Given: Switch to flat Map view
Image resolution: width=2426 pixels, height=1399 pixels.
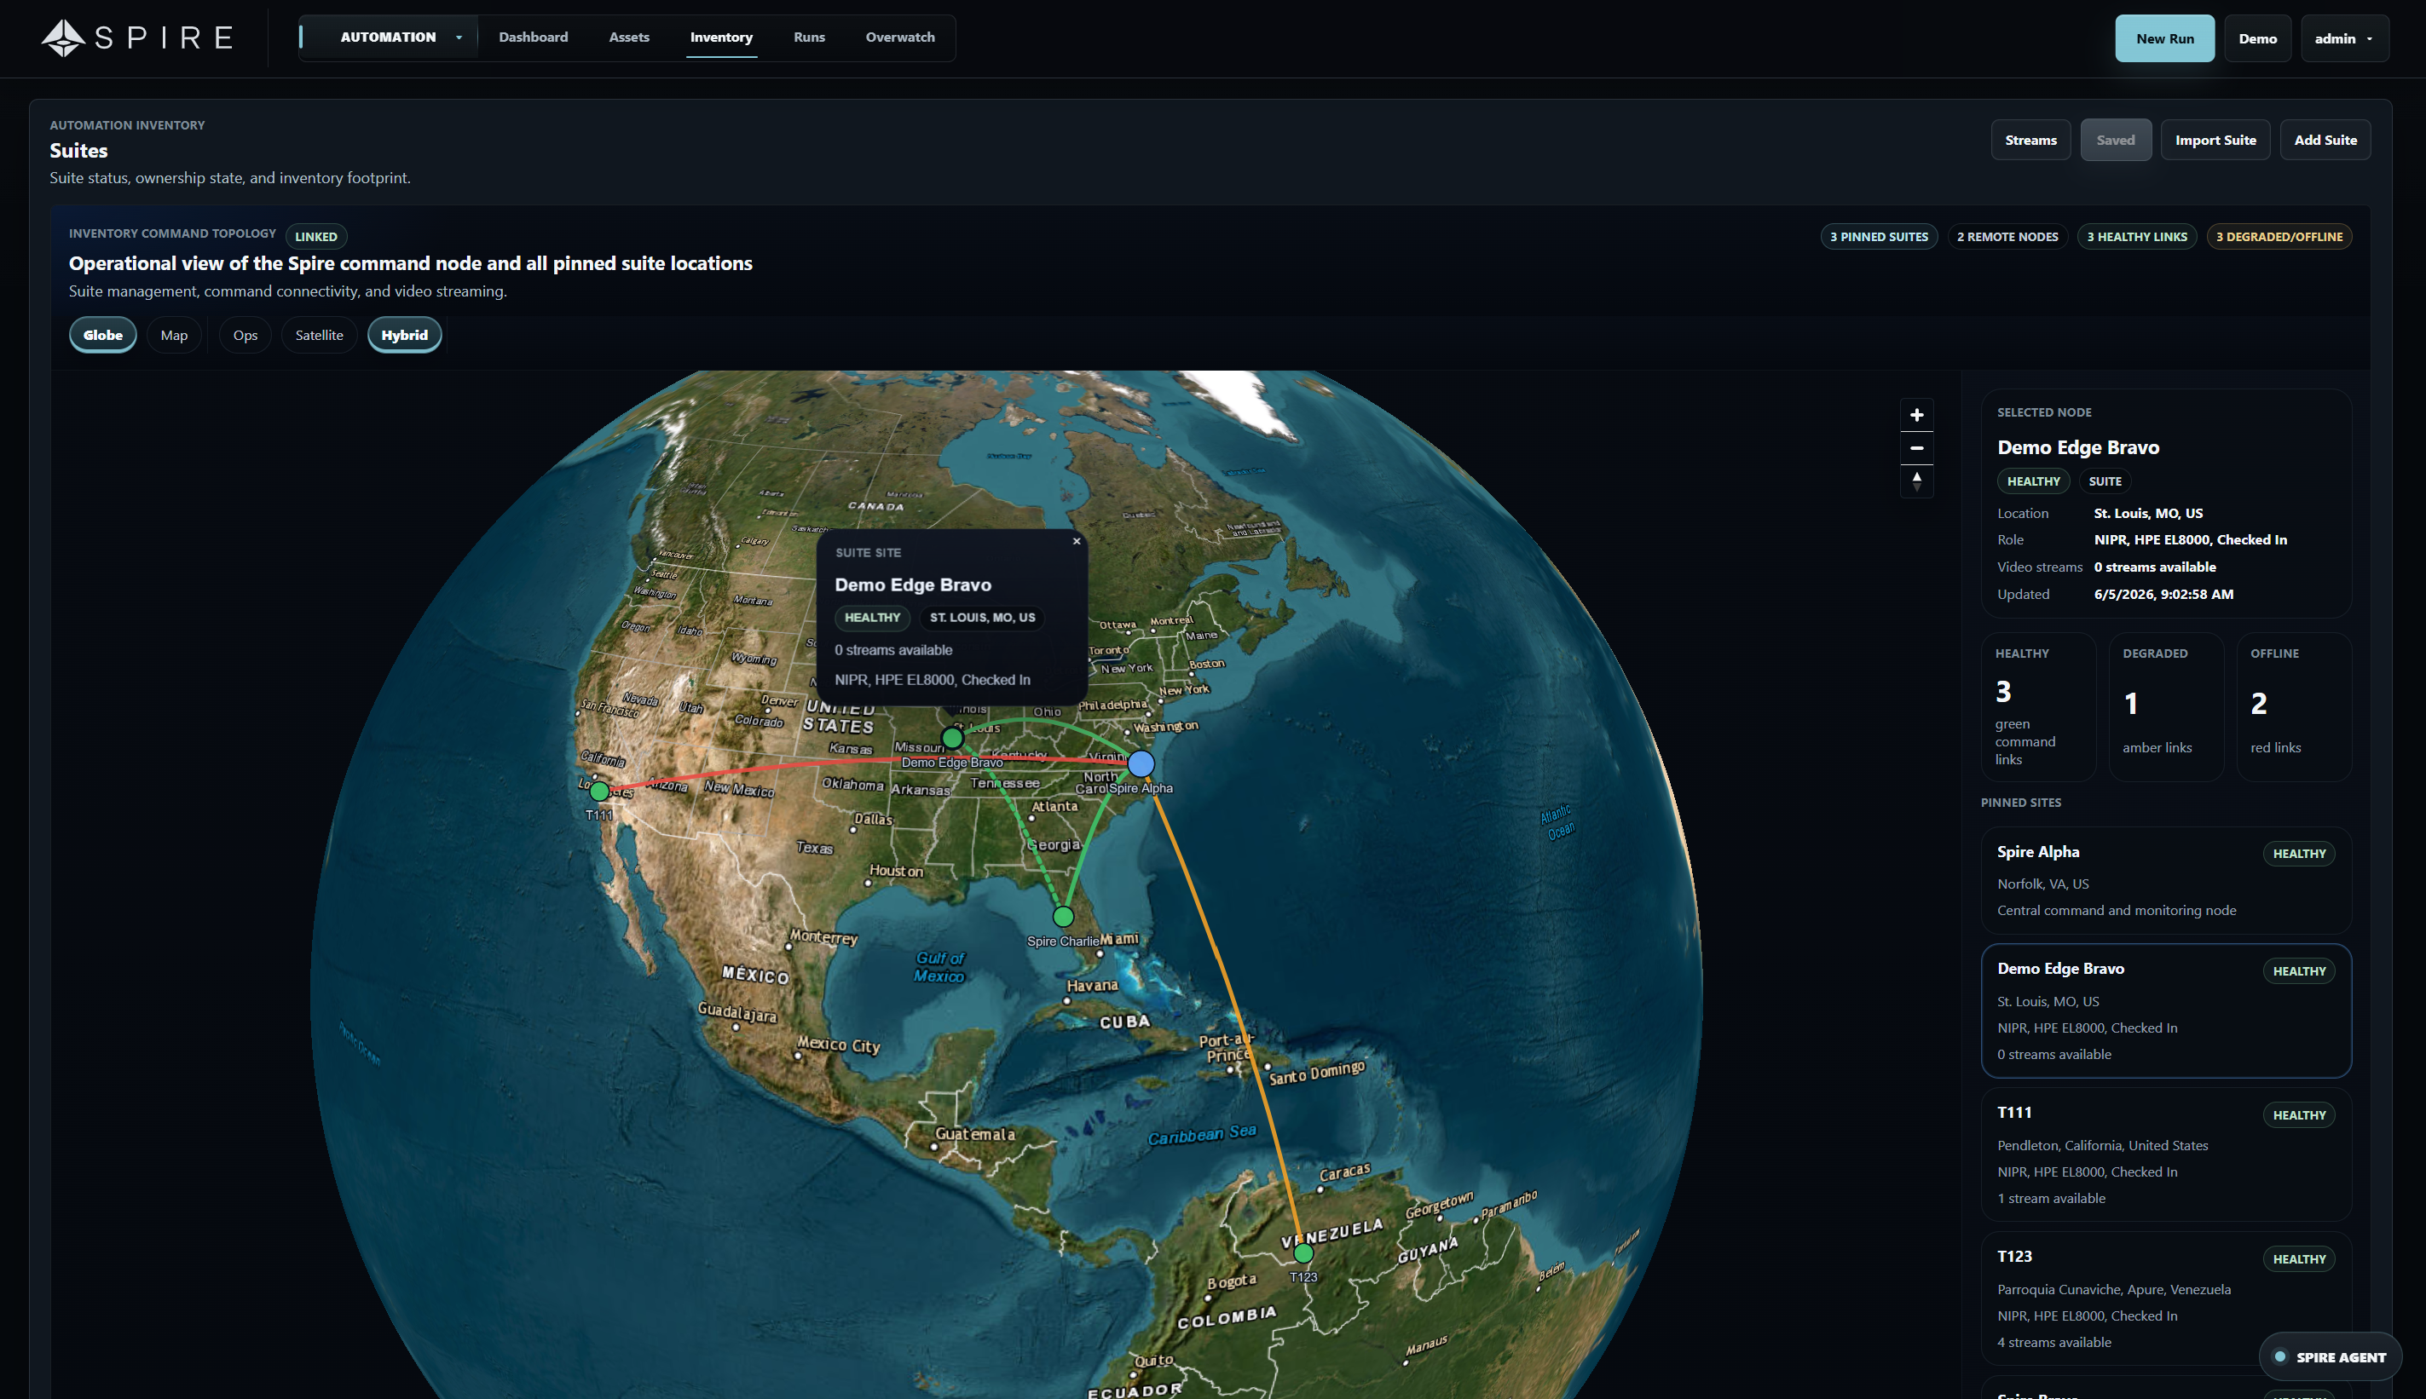Looking at the screenshot, I should click(x=174, y=336).
